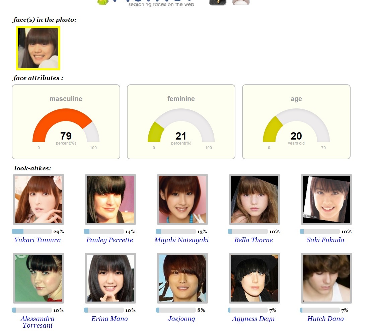Follow the Agyness Deyn name link
The height and width of the screenshot is (331, 366).
click(x=253, y=319)
